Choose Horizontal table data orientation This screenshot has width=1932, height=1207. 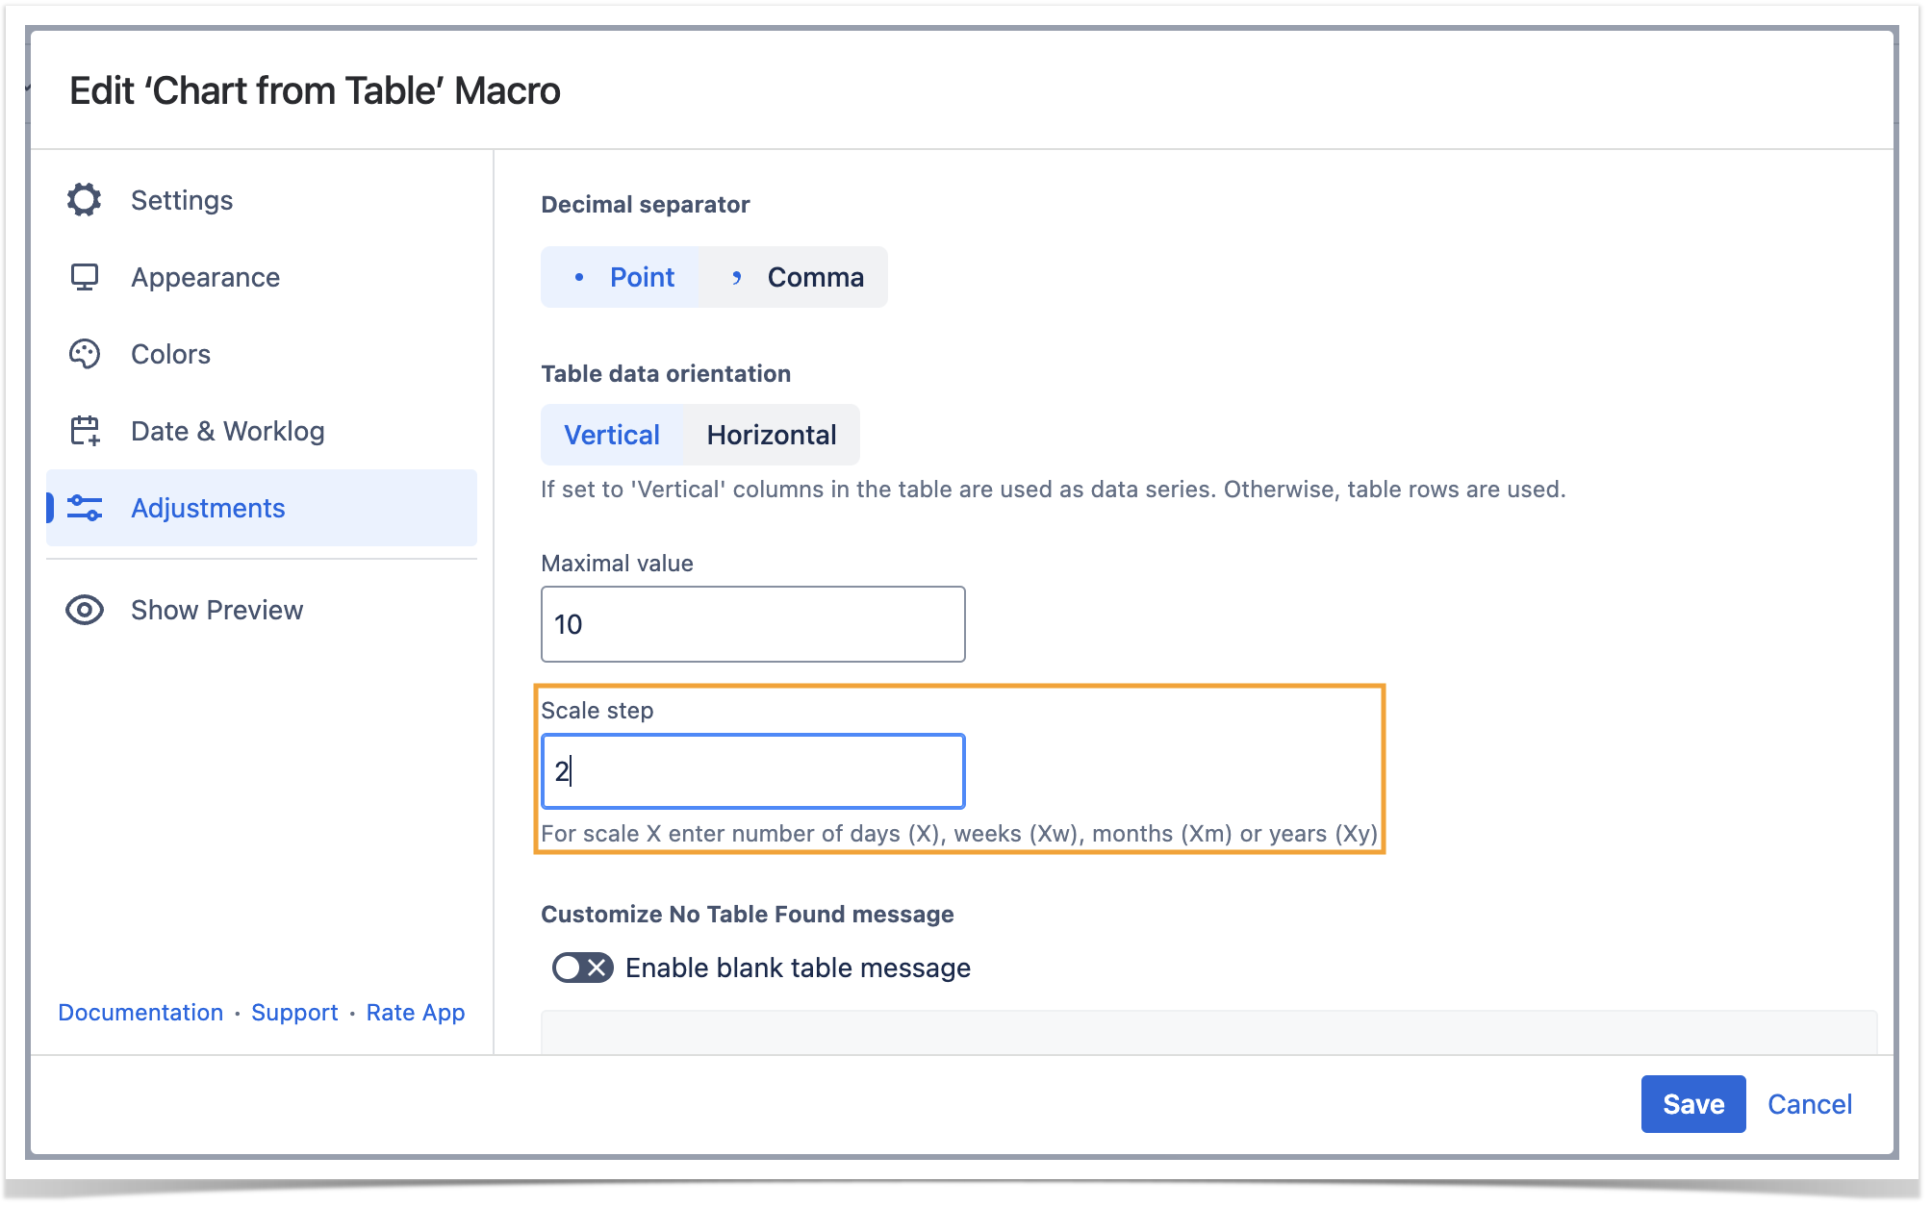771,435
